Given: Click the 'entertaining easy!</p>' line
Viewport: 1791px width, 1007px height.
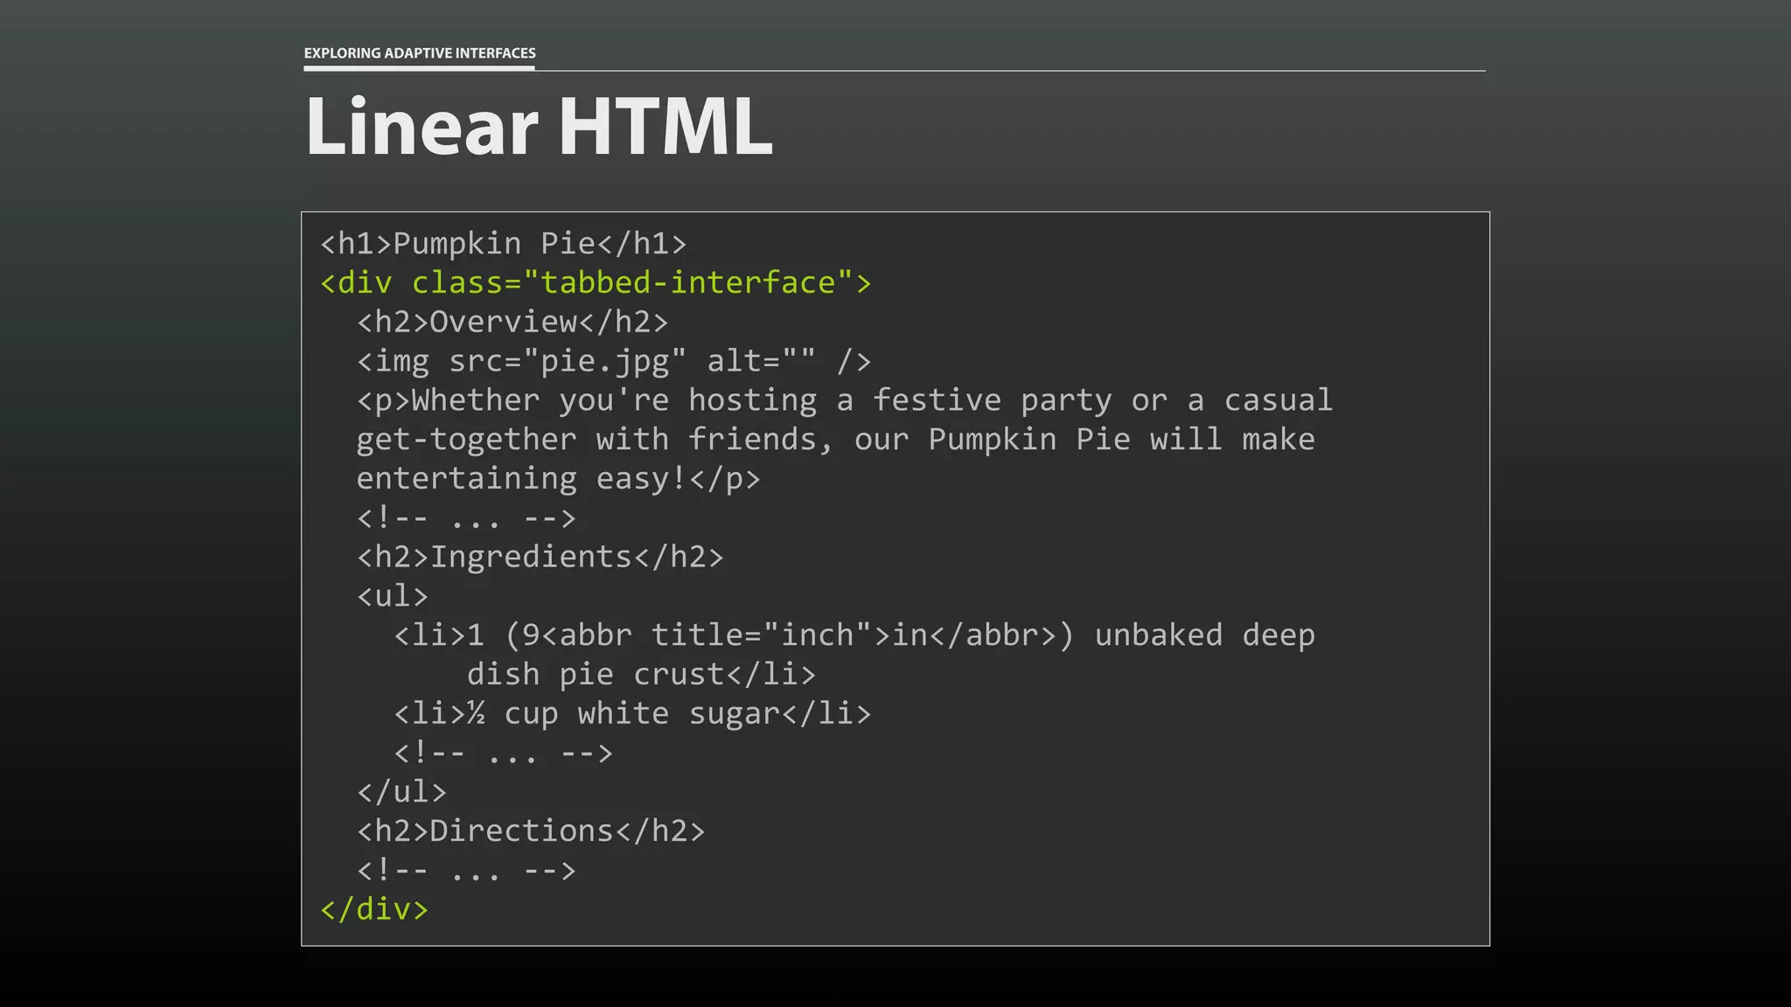Looking at the screenshot, I should (x=558, y=478).
